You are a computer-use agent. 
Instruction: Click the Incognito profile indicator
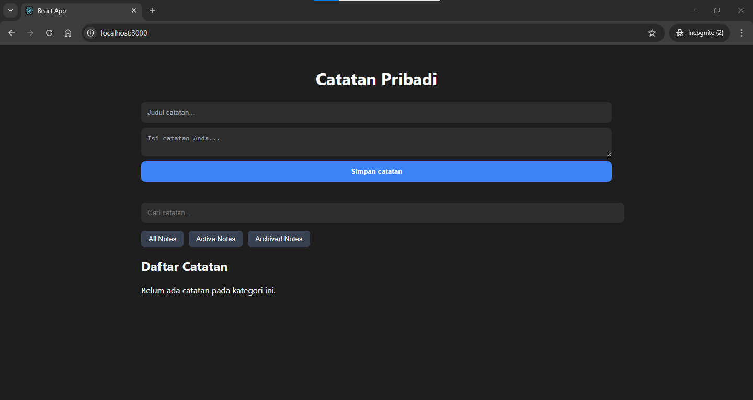coord(699,32)
